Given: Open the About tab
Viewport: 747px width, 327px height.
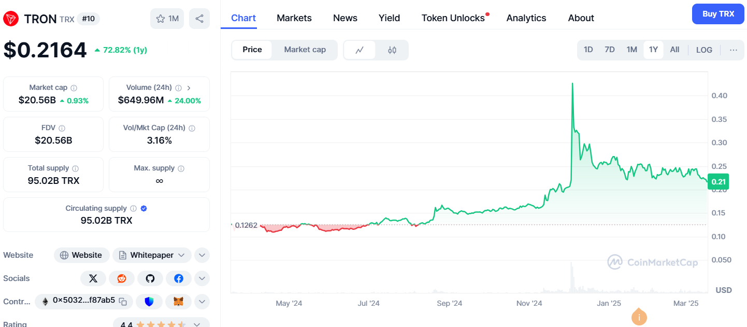Looking at the screenshot, I should click(x=581, y=18).
